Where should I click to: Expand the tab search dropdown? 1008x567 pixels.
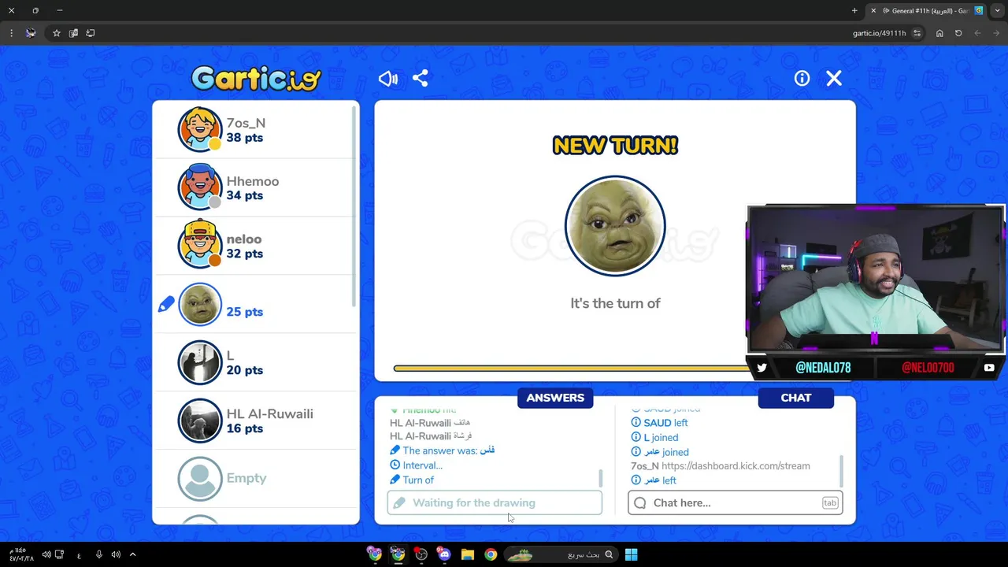(x=998, y=10)
